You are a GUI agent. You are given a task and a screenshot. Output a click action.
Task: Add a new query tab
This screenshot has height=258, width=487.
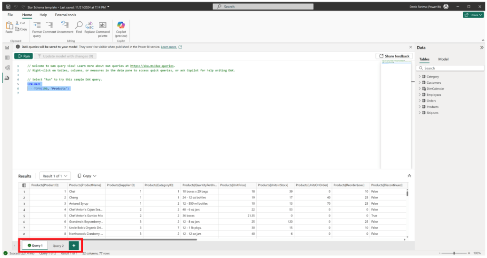(x=74, y=245)
